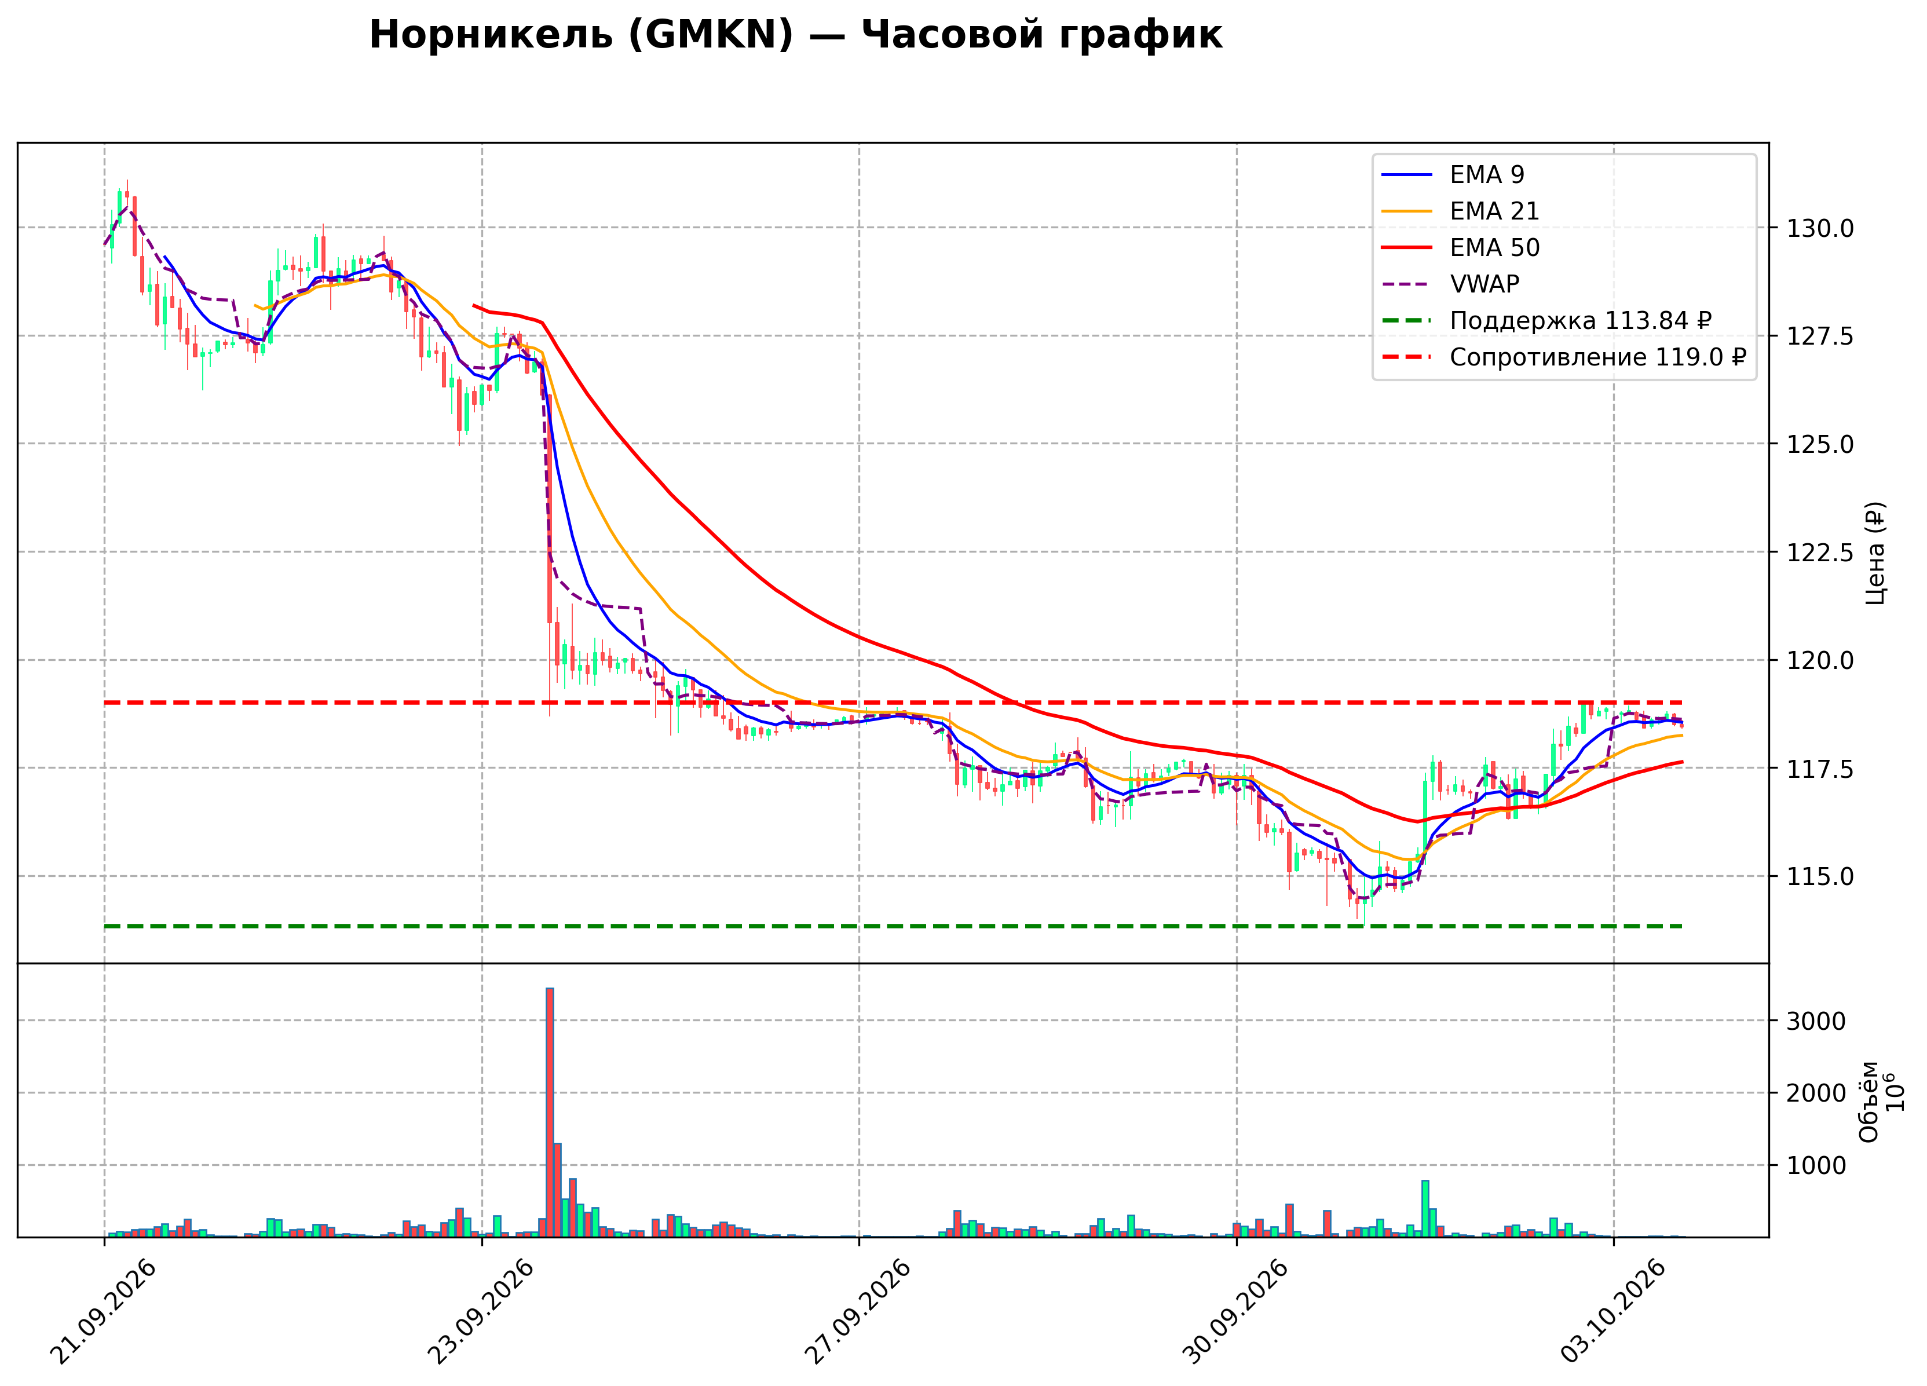Click the date label 27.09.2026
Image resolution: width=1927 pixels, height=1386 pixels.
[858, 1312]
